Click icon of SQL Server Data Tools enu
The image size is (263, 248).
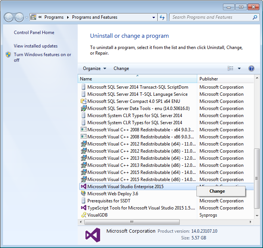tap(84, 108)
